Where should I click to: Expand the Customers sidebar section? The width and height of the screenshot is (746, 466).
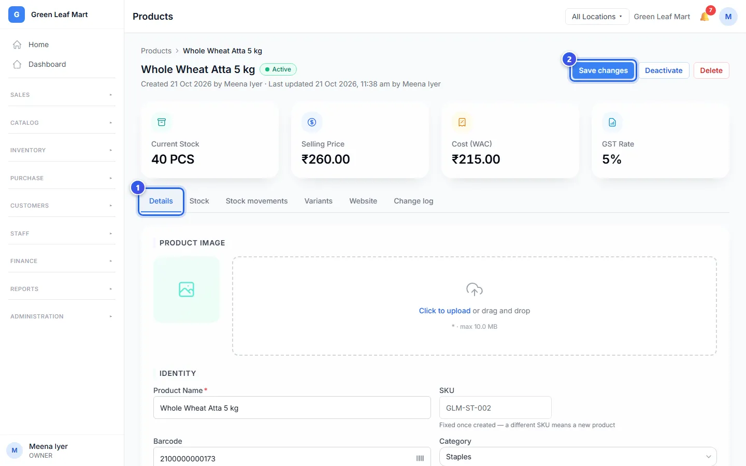pyautogui.click(x=62, y=206)
